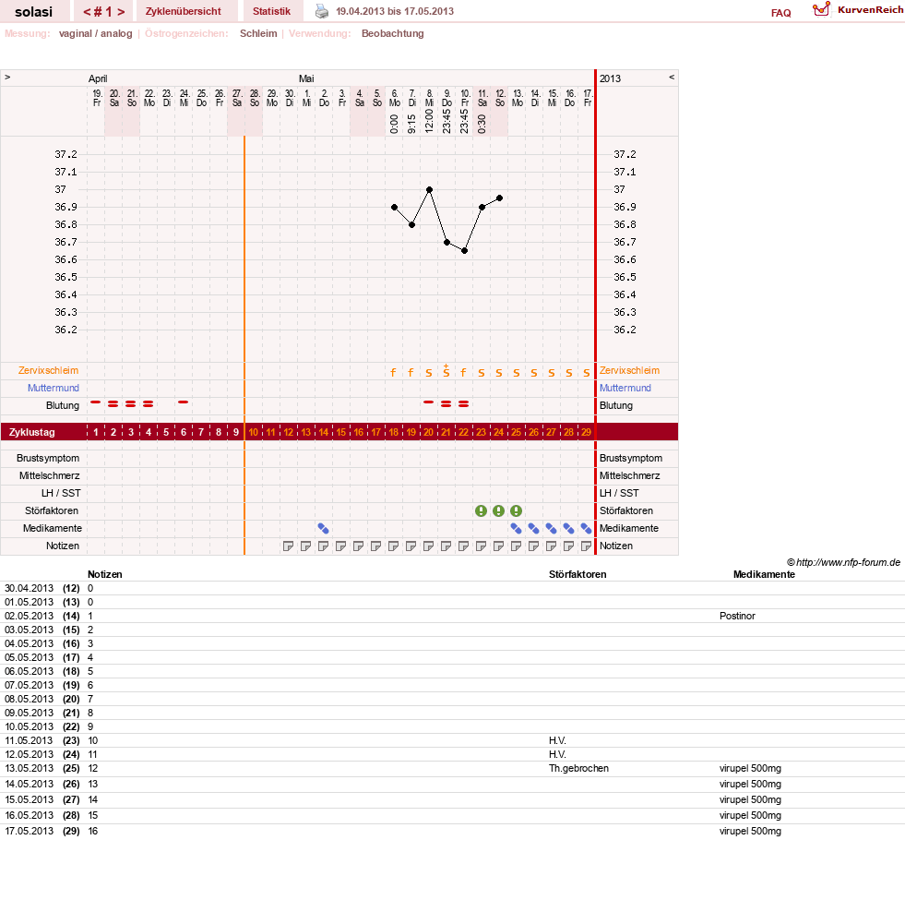Click cycle day 1 in the Zyklustag bar

tap(96, 433)
